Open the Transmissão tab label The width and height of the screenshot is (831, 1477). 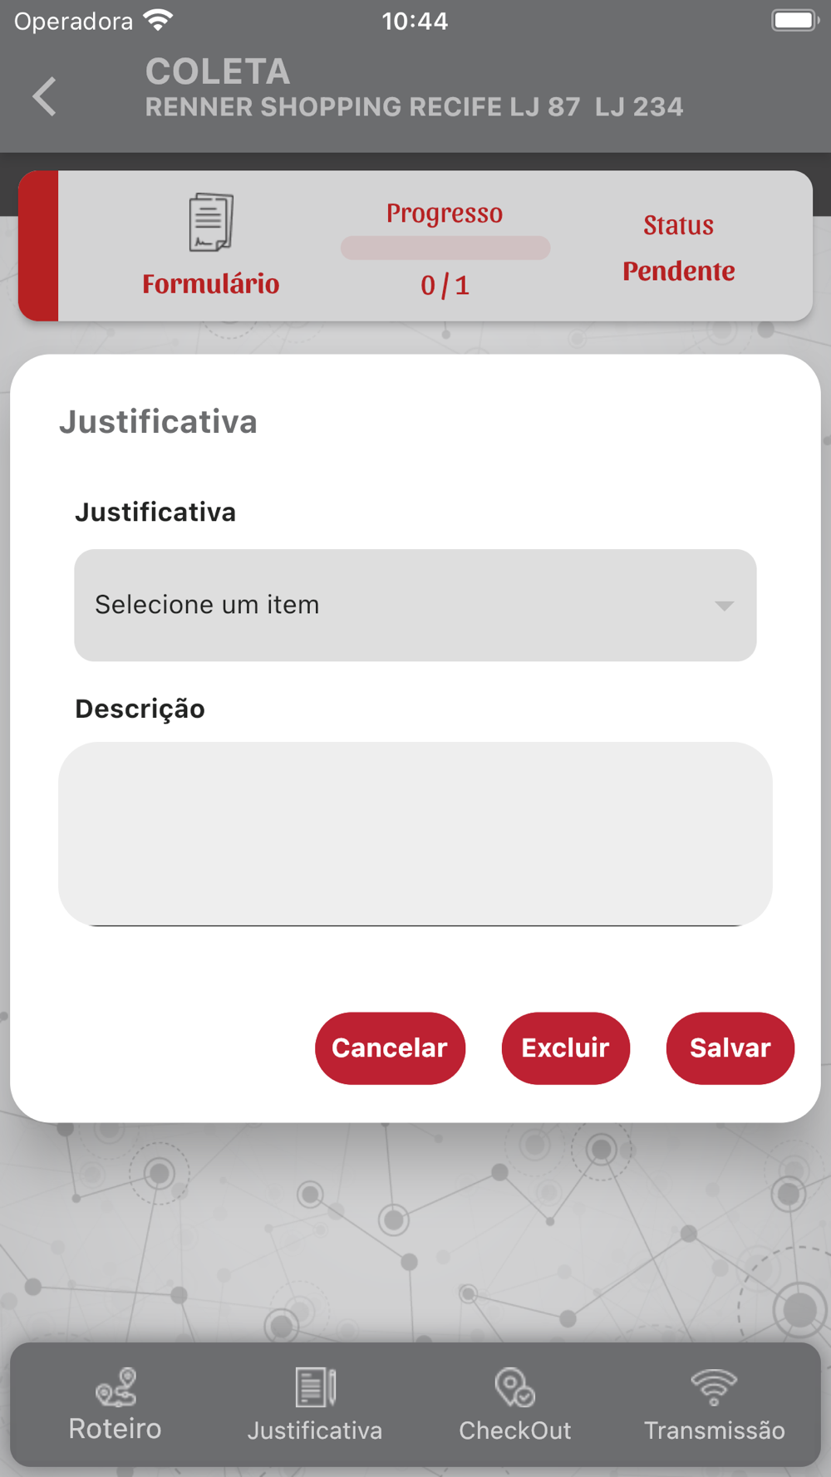click(x=715, y=1430)
